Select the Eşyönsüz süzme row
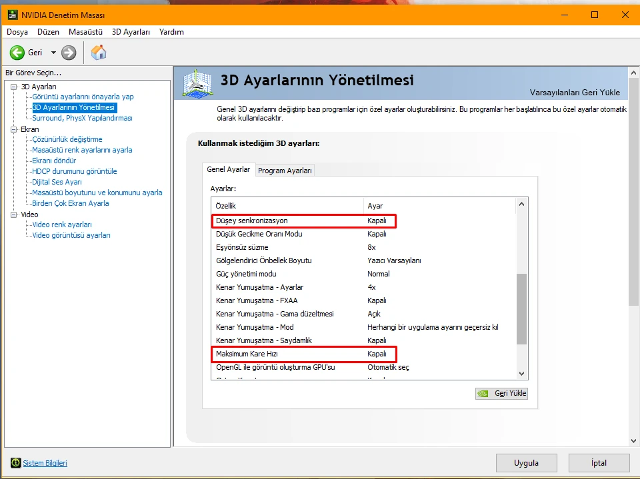The image size is (640, 479). [x=364, y=247]
